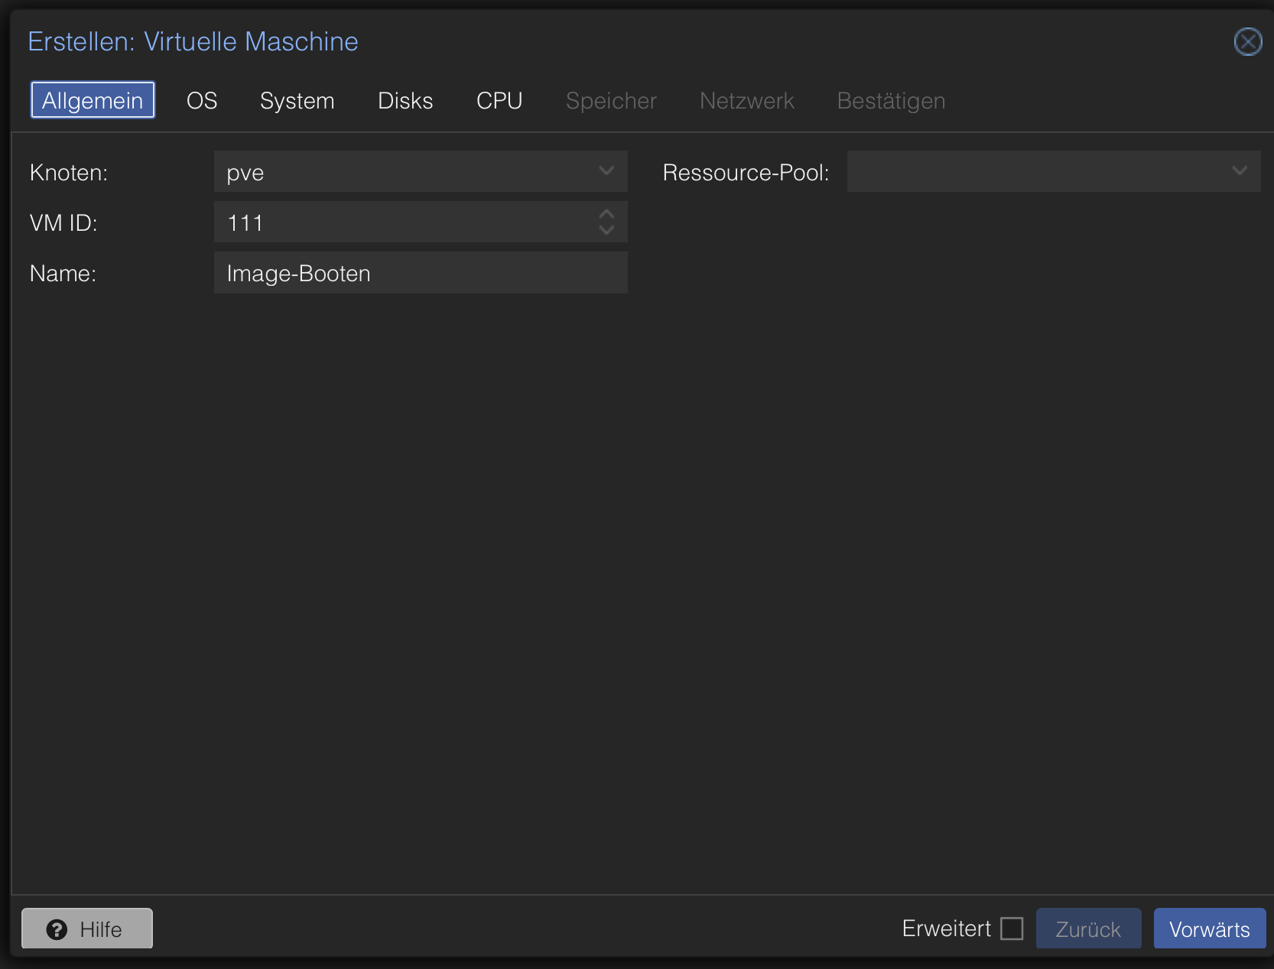Decrease VM ID with the down arrow

point(606,230)
